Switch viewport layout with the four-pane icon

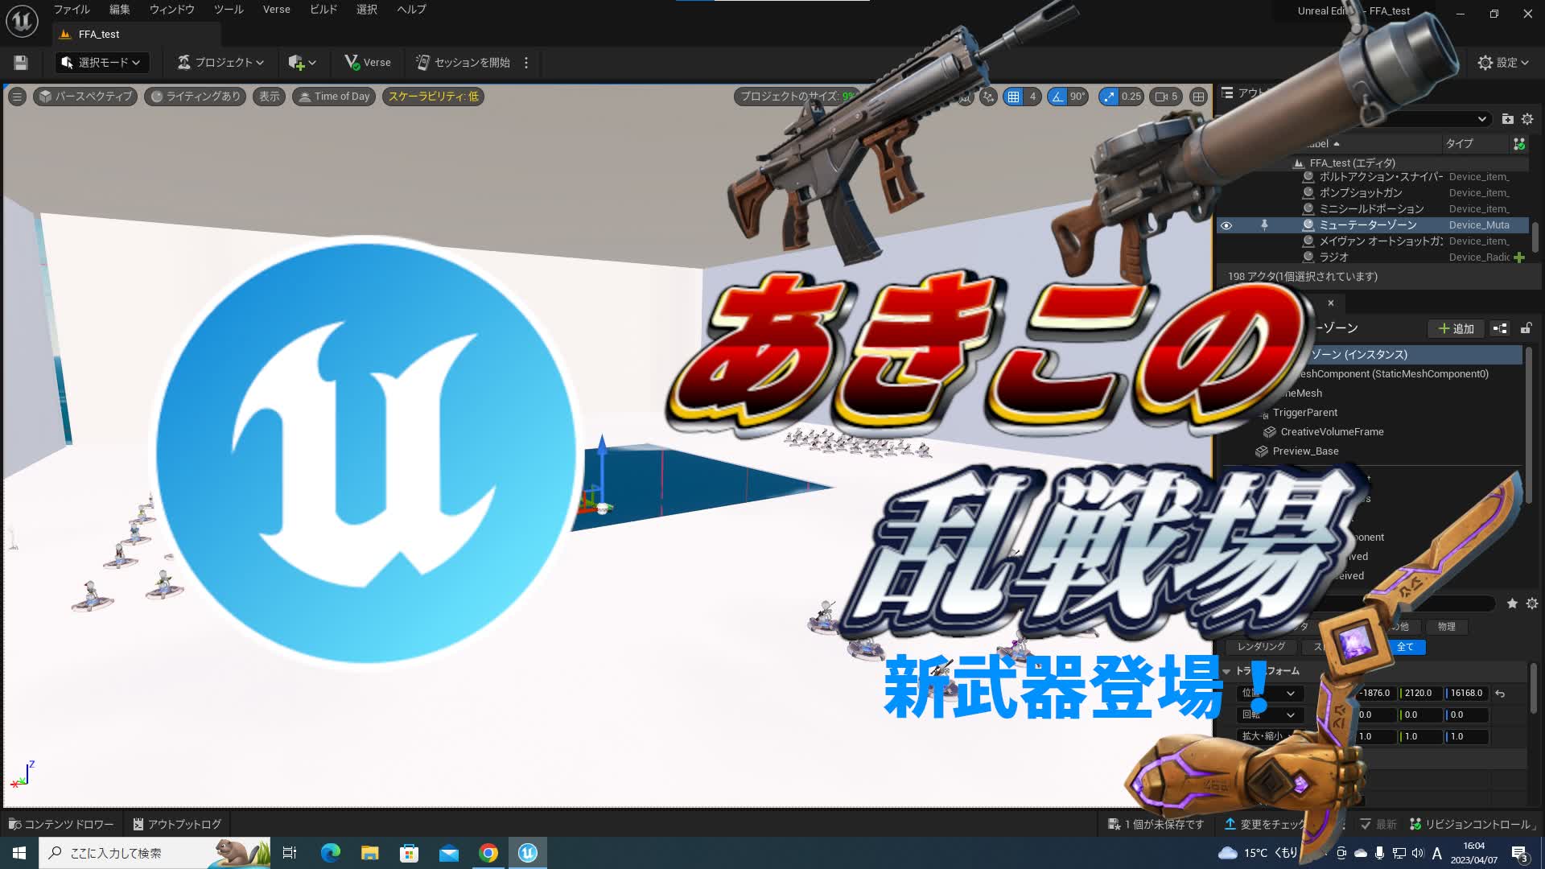pos(1199,97)
